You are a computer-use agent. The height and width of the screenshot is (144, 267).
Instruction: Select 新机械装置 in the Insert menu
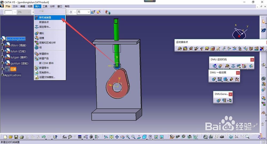(x=50, y=17)
